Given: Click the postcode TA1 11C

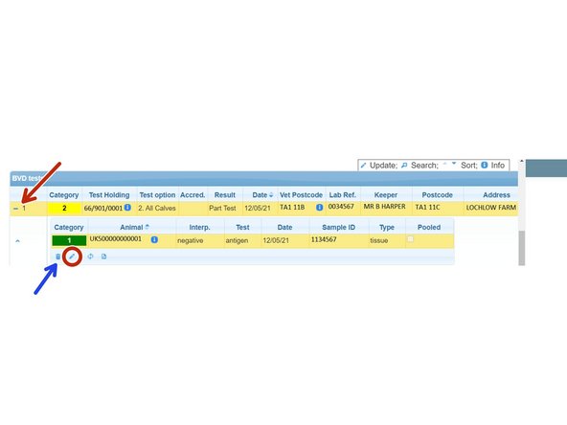Looking at the screenshot, I should click(427, 207).
